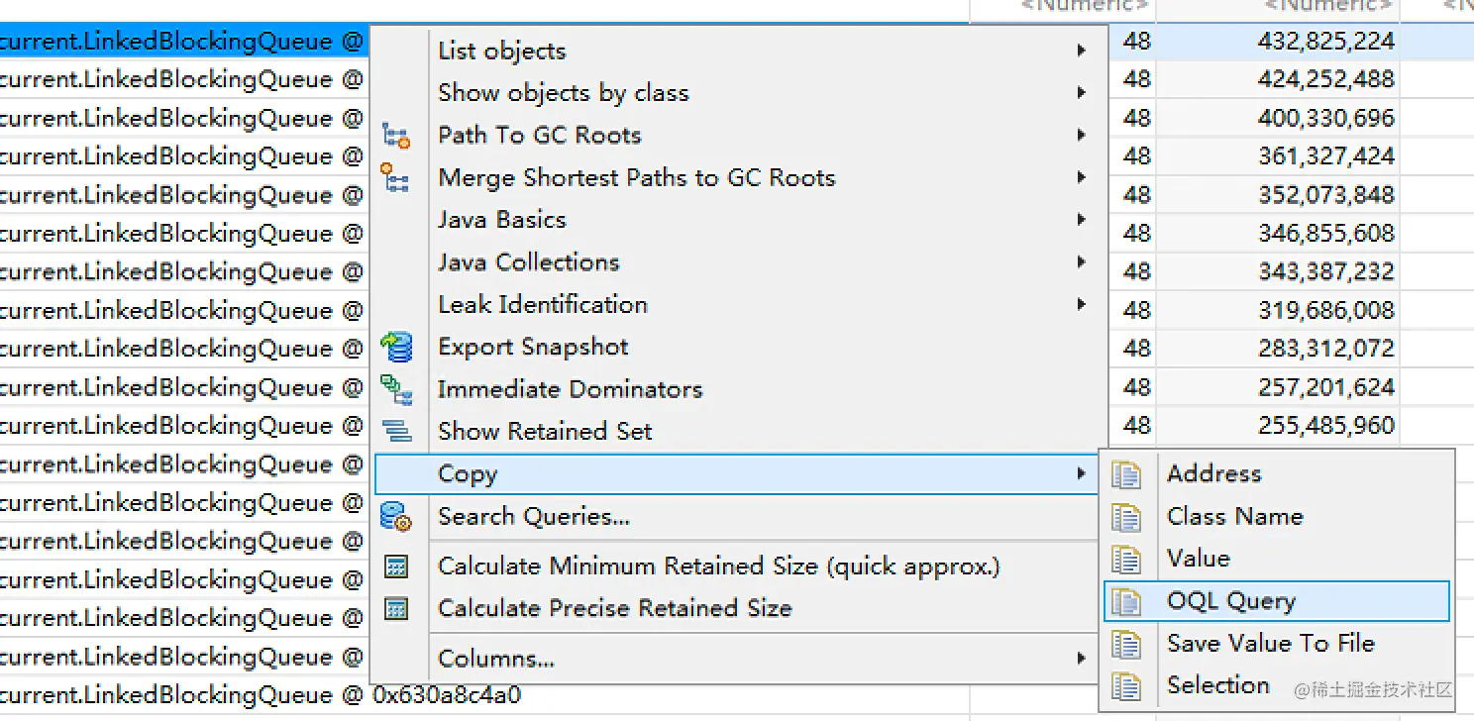Viewport: 1474px width, 721px height.
Task: Click retained heap value 432,825,224
Action: click(1326, 42)
